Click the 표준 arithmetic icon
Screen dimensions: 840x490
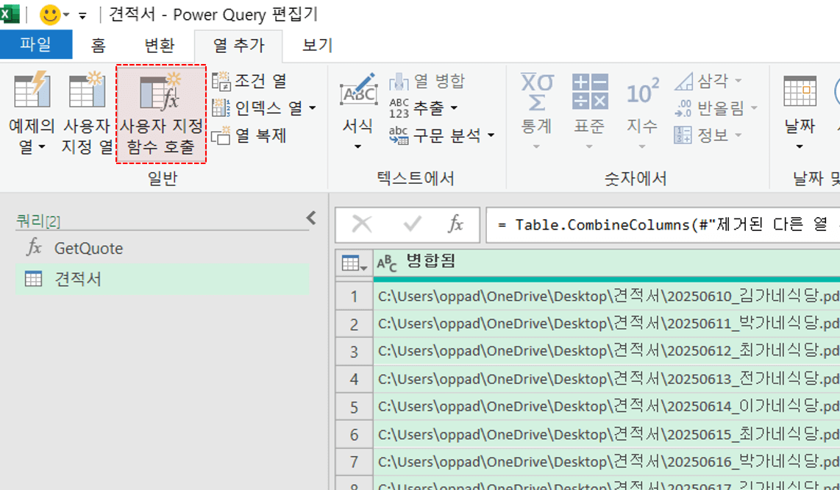click(x=590, y=92)
